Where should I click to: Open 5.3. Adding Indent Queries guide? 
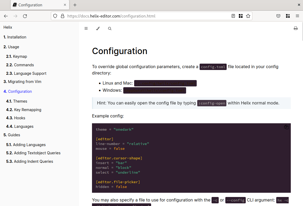pos(30,161)
